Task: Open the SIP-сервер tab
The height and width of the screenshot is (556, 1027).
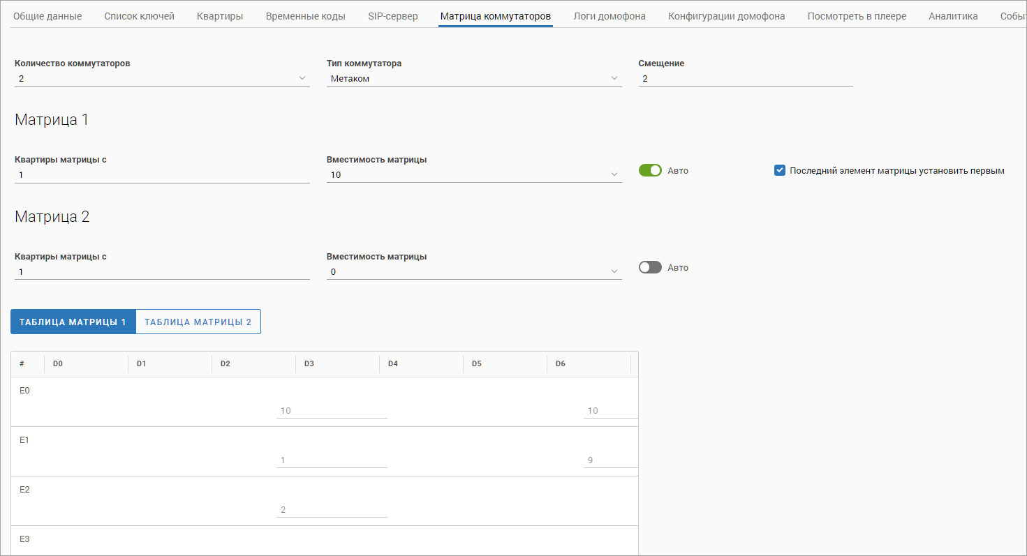Action: [x=392, y=16]
